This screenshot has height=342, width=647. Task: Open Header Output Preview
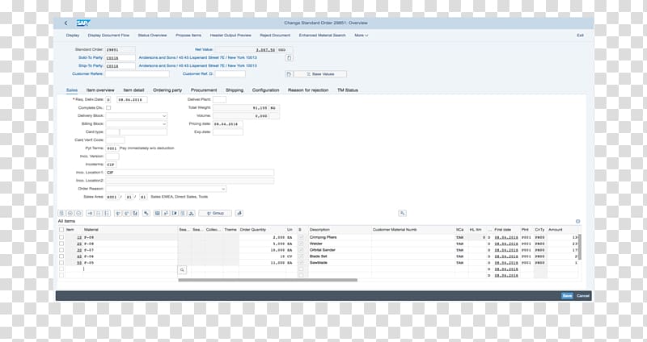[230, 35]
